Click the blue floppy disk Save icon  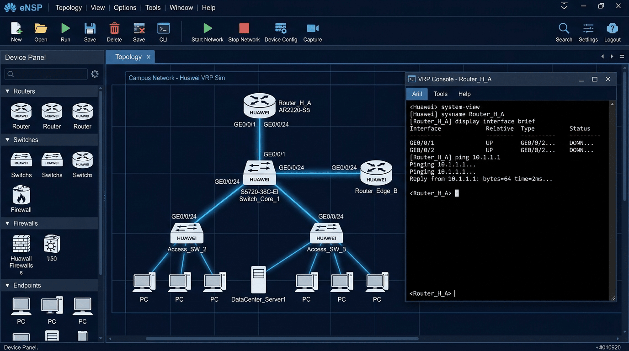90,28
